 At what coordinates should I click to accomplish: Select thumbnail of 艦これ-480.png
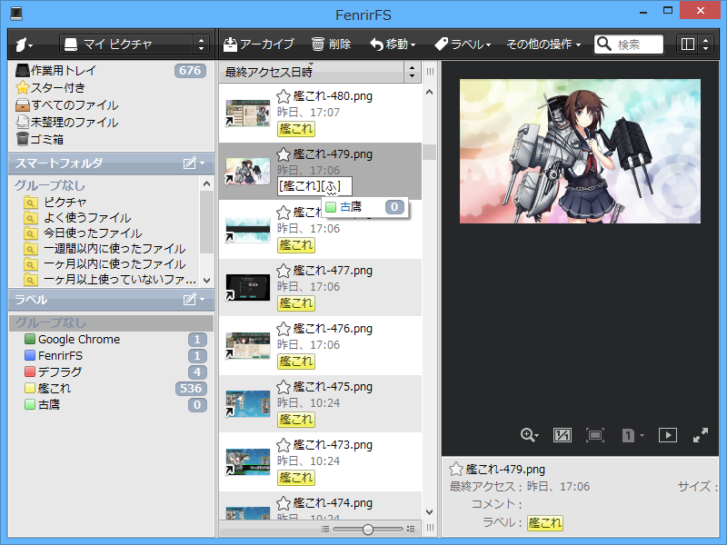247,113
